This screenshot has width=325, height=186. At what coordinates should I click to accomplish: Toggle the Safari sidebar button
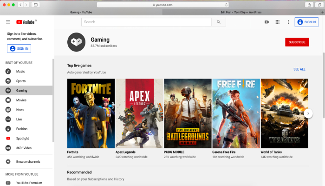click(36, 5)
